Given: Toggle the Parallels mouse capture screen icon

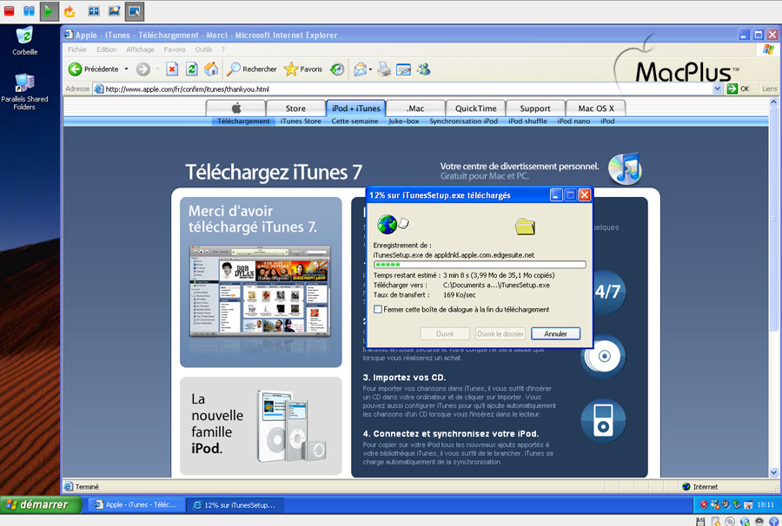Looking at the screenshot, I should click(x=135, y=11).
